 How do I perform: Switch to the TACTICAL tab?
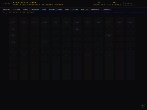35,9
